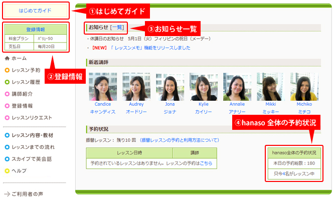The image size is (336, 198).
Task: Click the orange circle icon beside レッスン予約
Action: coord(7,70)
